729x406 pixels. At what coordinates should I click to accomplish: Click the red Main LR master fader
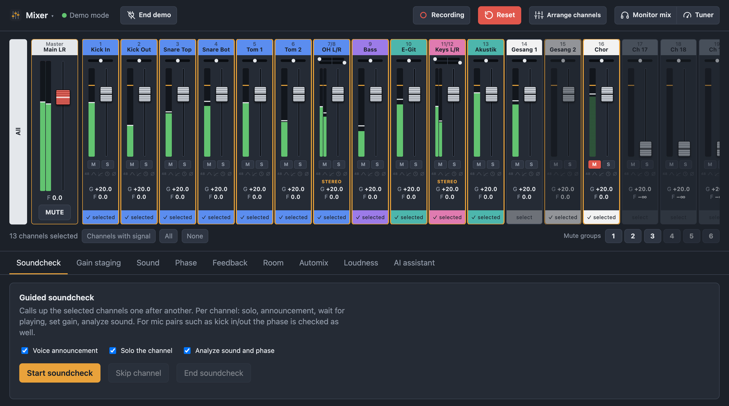click(x=63, y=97)
